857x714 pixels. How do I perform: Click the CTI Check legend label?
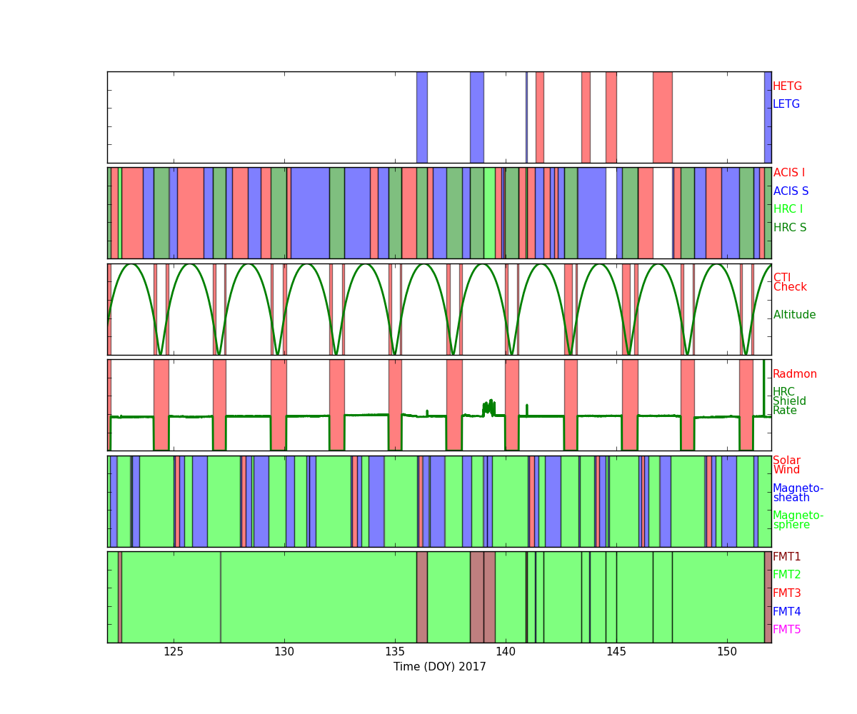coord(790,283)
